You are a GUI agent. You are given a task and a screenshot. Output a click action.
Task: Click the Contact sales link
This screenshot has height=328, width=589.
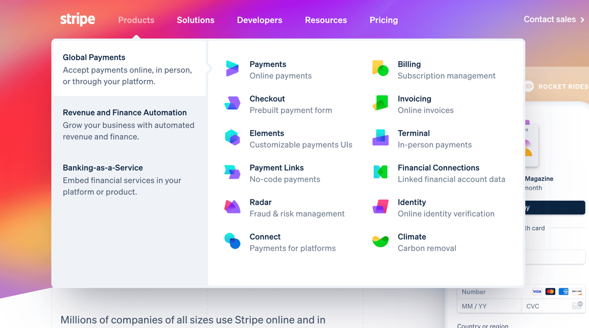coord(550,19)
